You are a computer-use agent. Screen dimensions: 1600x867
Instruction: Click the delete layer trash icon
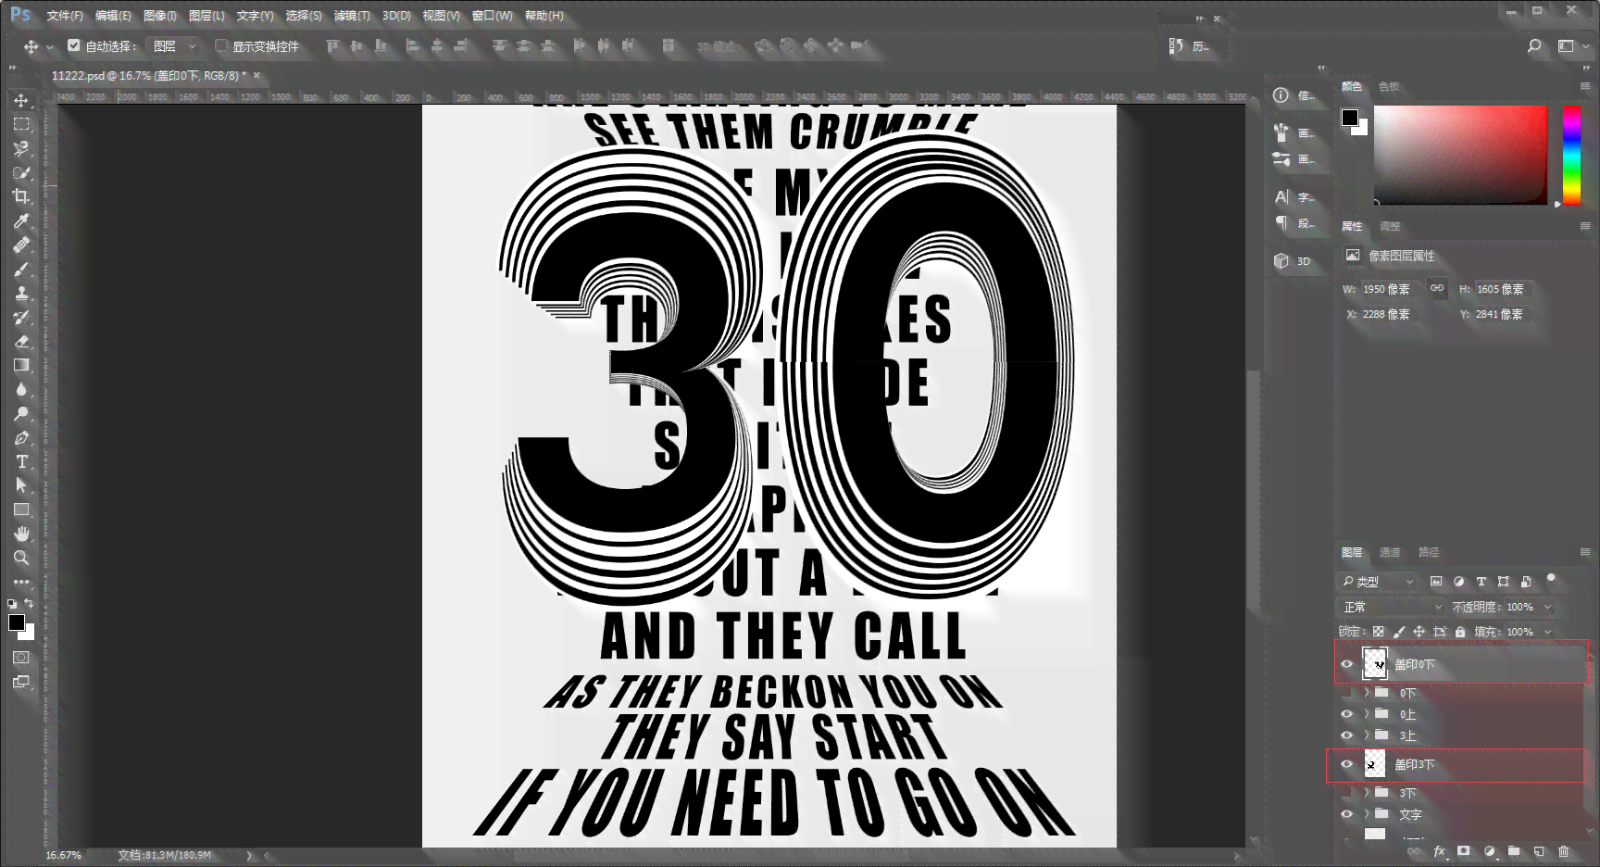[1563, 851]
